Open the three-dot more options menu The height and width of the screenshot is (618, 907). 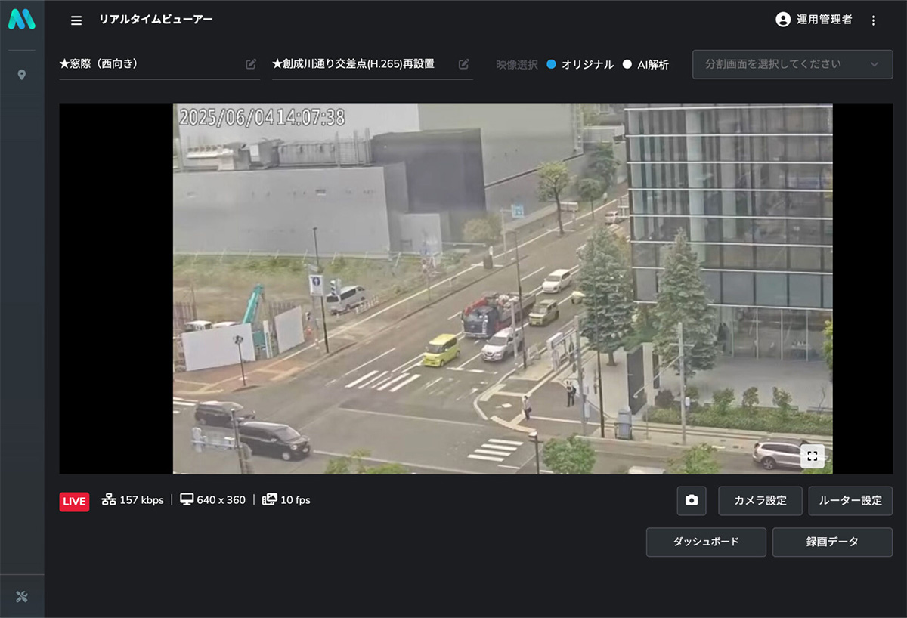click(x=874, y=20)
